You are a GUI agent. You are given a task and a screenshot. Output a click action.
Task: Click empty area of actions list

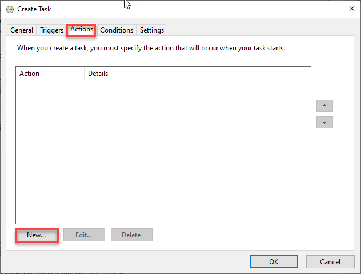click(x=163, y=152)
